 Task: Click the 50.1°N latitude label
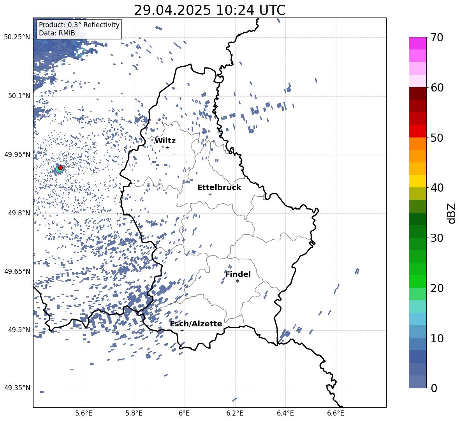point(19,96)
